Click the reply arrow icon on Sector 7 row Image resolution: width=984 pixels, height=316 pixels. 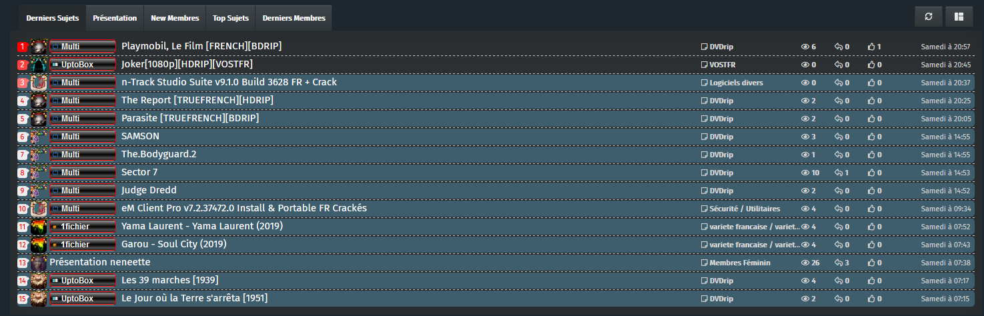click(x=839, y=173)
